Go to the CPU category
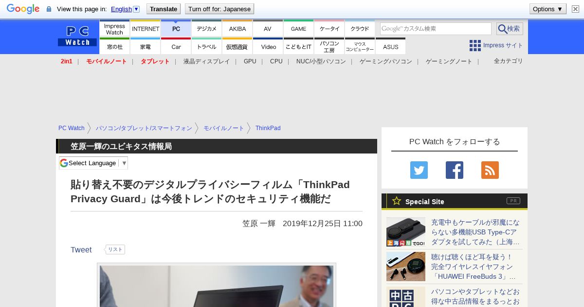Image resolution: width=584 pixels, height=307 pixels. click(276, 61)
